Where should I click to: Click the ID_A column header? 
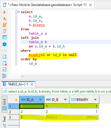click(32, 100)
